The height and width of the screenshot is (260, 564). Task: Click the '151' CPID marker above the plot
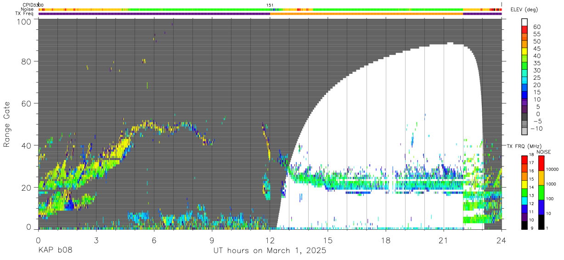(x=270, y=5)
